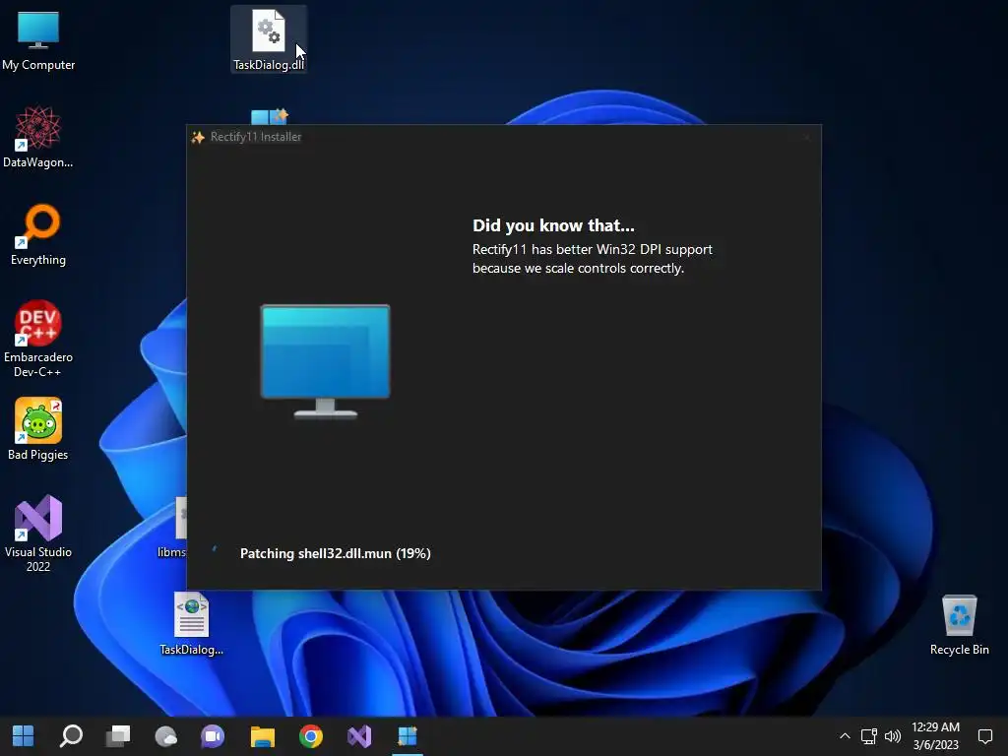Open the DataWagon shortcut icon
The image size is (1008, 756).
pos(38,138)
